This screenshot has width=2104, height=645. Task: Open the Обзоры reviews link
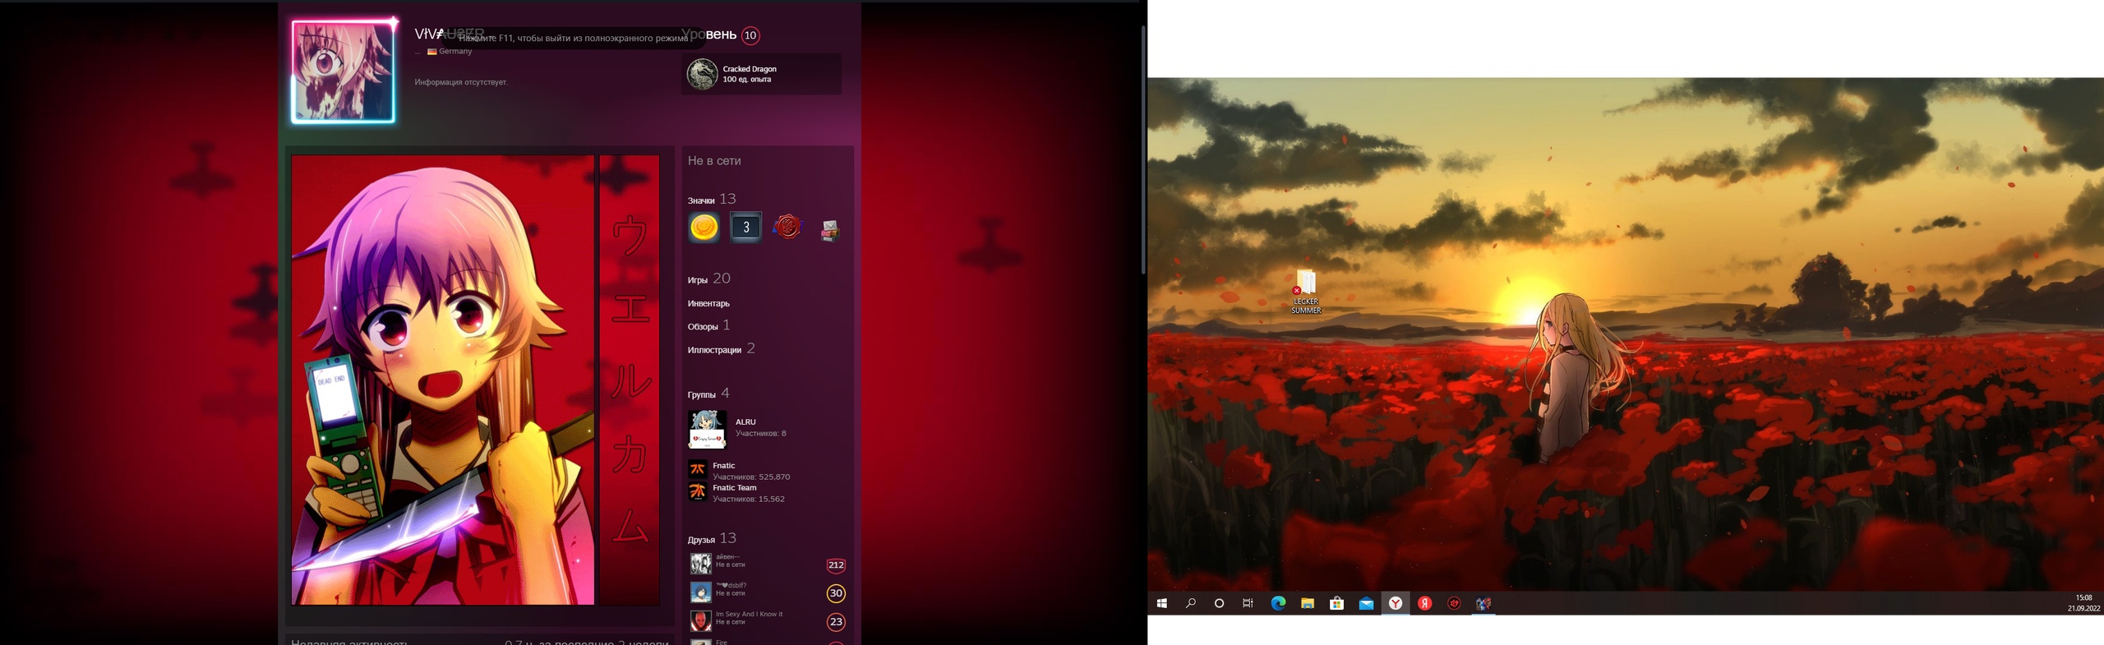[703, 326]
